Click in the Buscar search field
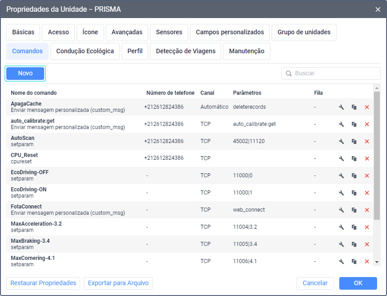Screen dimensions: 387x296 336,74
